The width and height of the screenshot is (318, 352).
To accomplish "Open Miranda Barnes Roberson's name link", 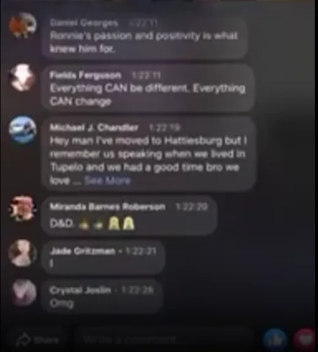I will click(107, 207).
